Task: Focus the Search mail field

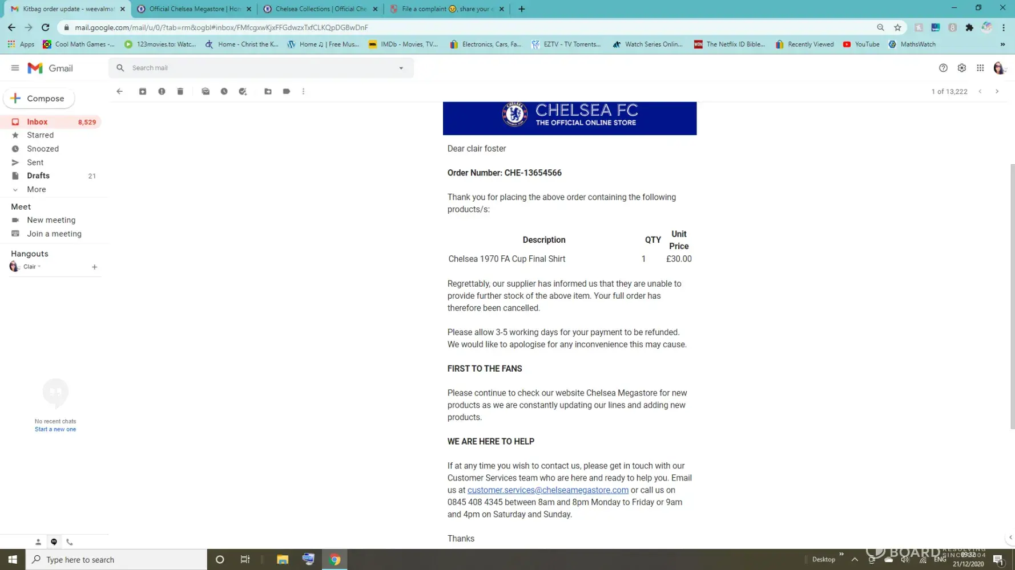Action: pyautogui.click(x=261, y=68)
